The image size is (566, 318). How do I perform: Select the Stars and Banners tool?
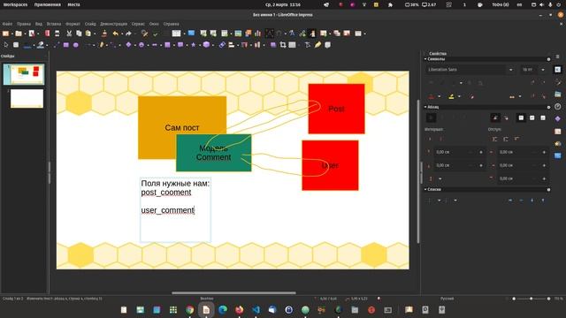194,45
